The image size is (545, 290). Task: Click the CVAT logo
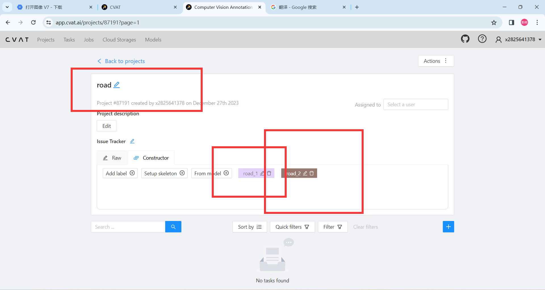(x=17, y=39)
